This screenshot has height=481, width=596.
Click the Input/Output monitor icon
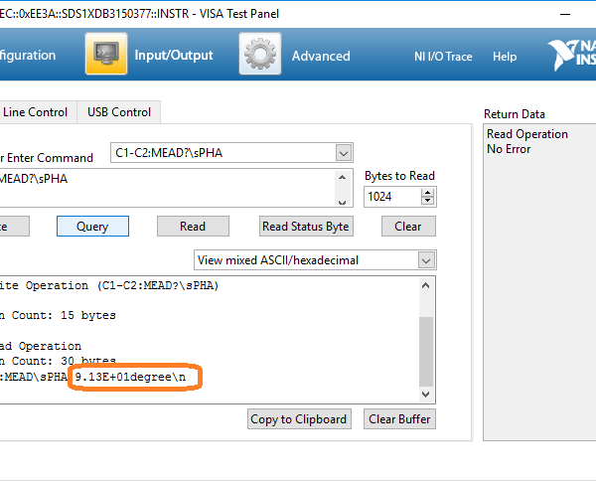(105, 55)
